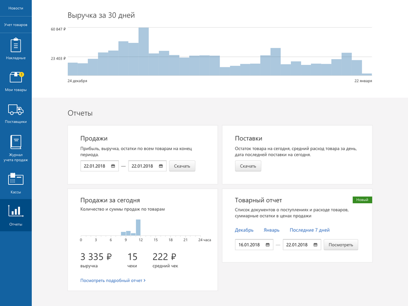Screen dimensions: 408x306
Task: Click the Продажи end date field 22.01.2018
Action: tap(147, 166)
